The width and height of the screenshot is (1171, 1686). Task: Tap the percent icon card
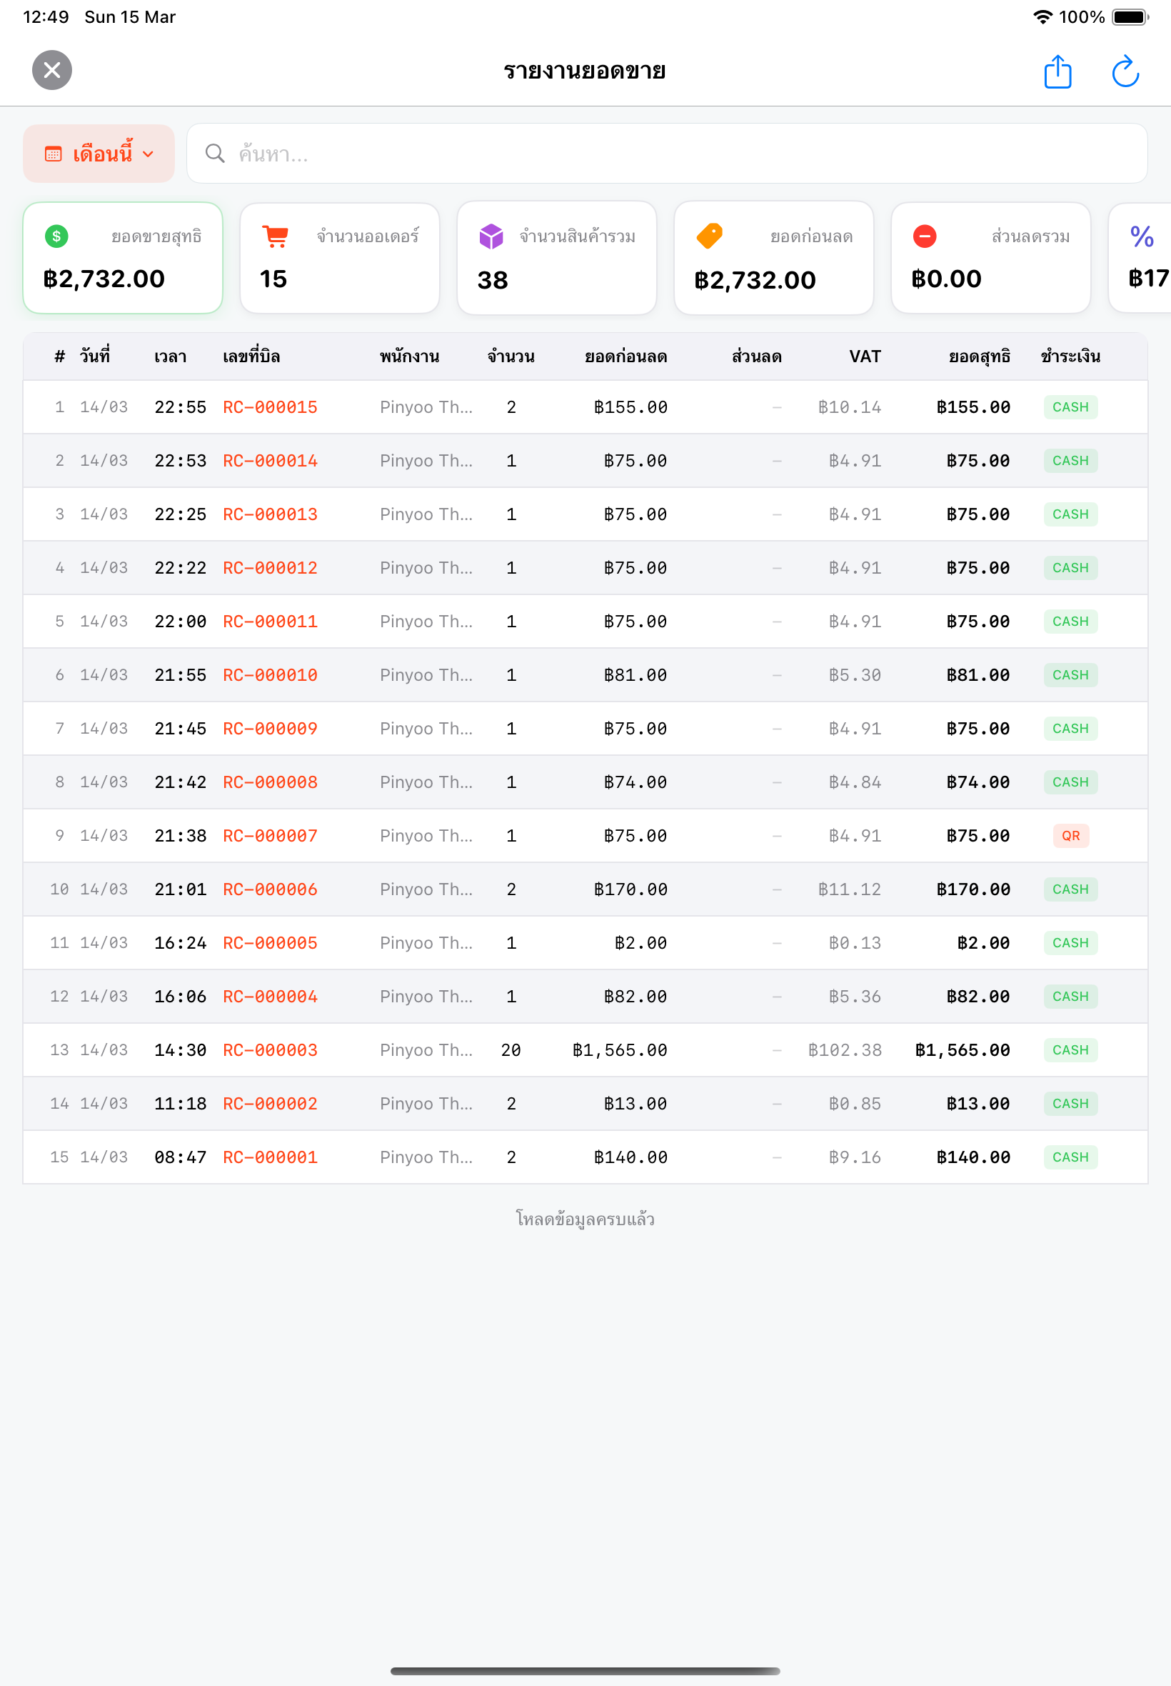(1140, 258)
